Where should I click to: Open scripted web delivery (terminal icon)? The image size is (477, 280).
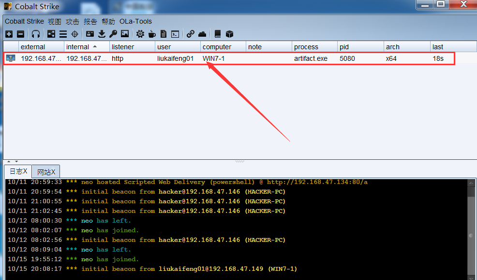coord(175,34)
